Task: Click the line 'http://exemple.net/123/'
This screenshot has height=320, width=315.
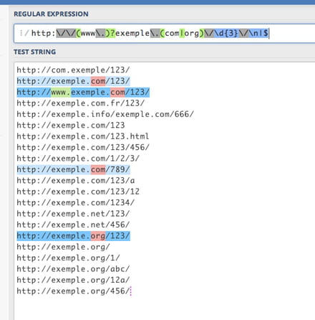Action: (73, 214)
